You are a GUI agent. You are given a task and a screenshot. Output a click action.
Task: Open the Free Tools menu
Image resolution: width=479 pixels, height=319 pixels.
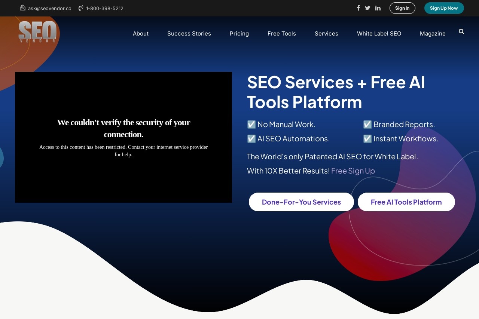[x=282, y=34]
